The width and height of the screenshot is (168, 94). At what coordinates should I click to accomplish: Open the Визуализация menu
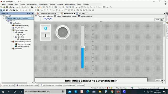point(32,4)
